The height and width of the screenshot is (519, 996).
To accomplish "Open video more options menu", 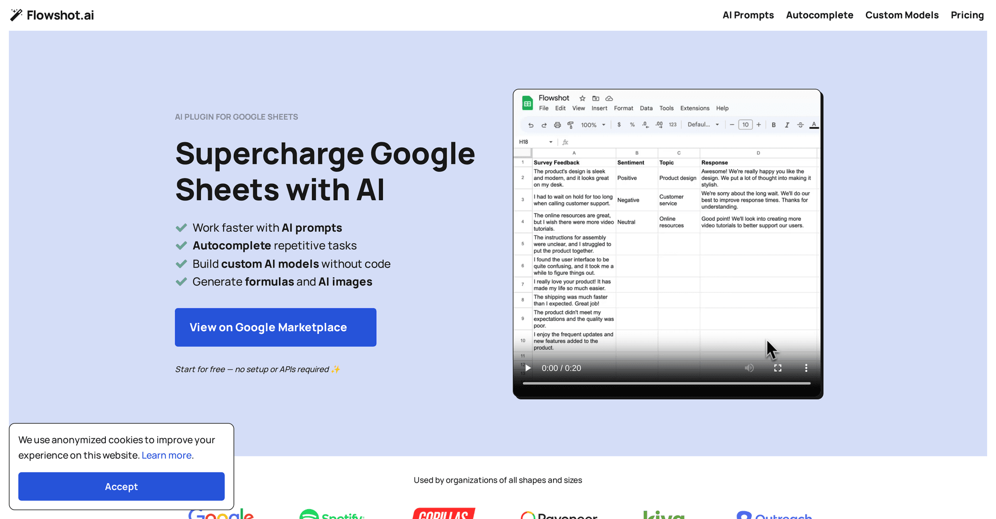I will (806, 368).
